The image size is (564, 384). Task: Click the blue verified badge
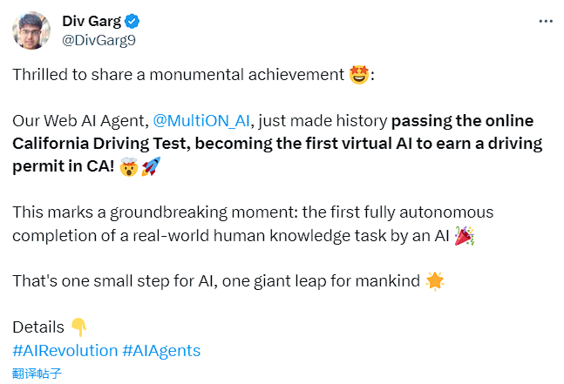pyautogui.click(x=132, y=21)
